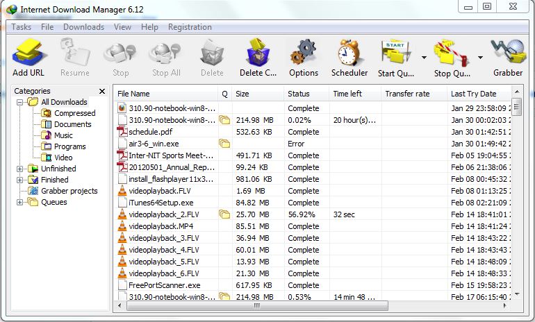Open the Tasks menu
Screen dimensions: 535x322
pyautogui.click(x=21, y=27)
